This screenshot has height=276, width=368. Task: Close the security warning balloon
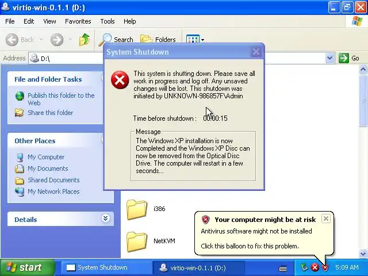(326, 218)
